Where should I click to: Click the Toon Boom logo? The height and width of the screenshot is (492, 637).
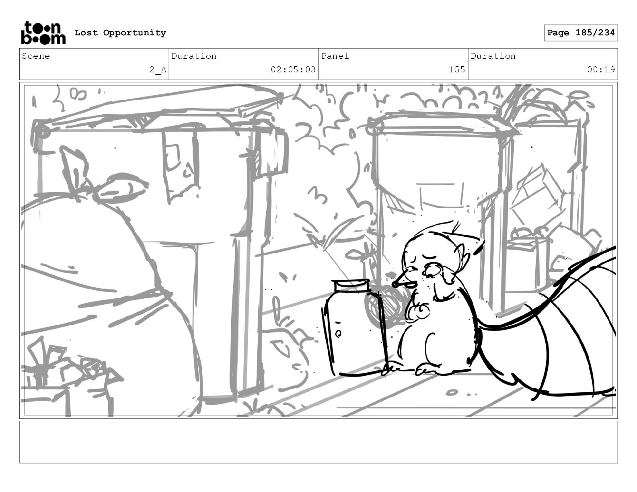pos(43,33)
